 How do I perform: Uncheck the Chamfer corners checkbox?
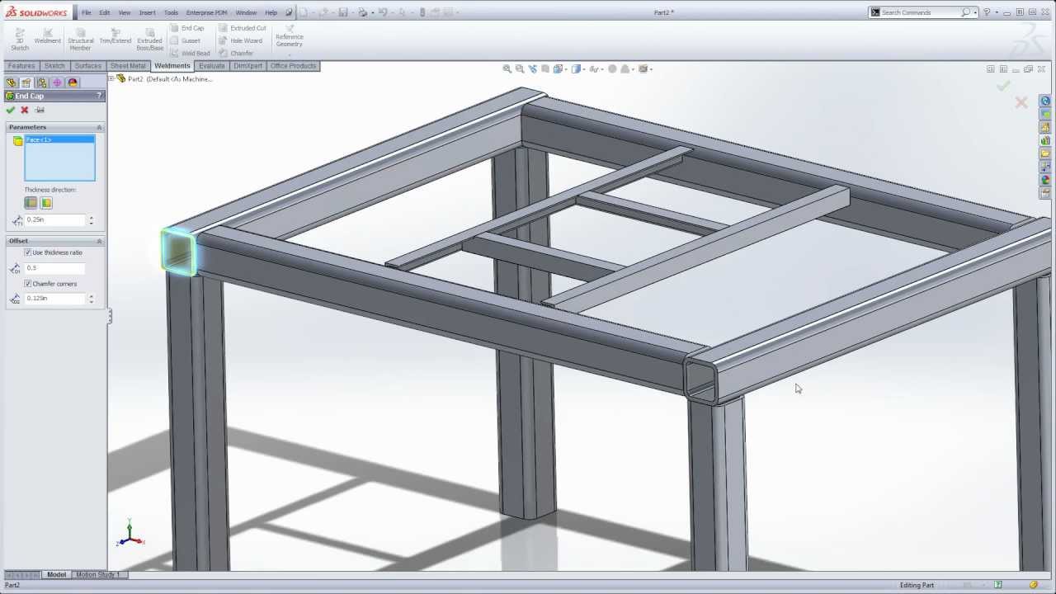click(x=28, y=284)
